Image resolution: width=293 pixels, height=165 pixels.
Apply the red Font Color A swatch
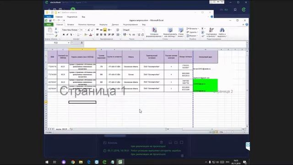(91, 35)
